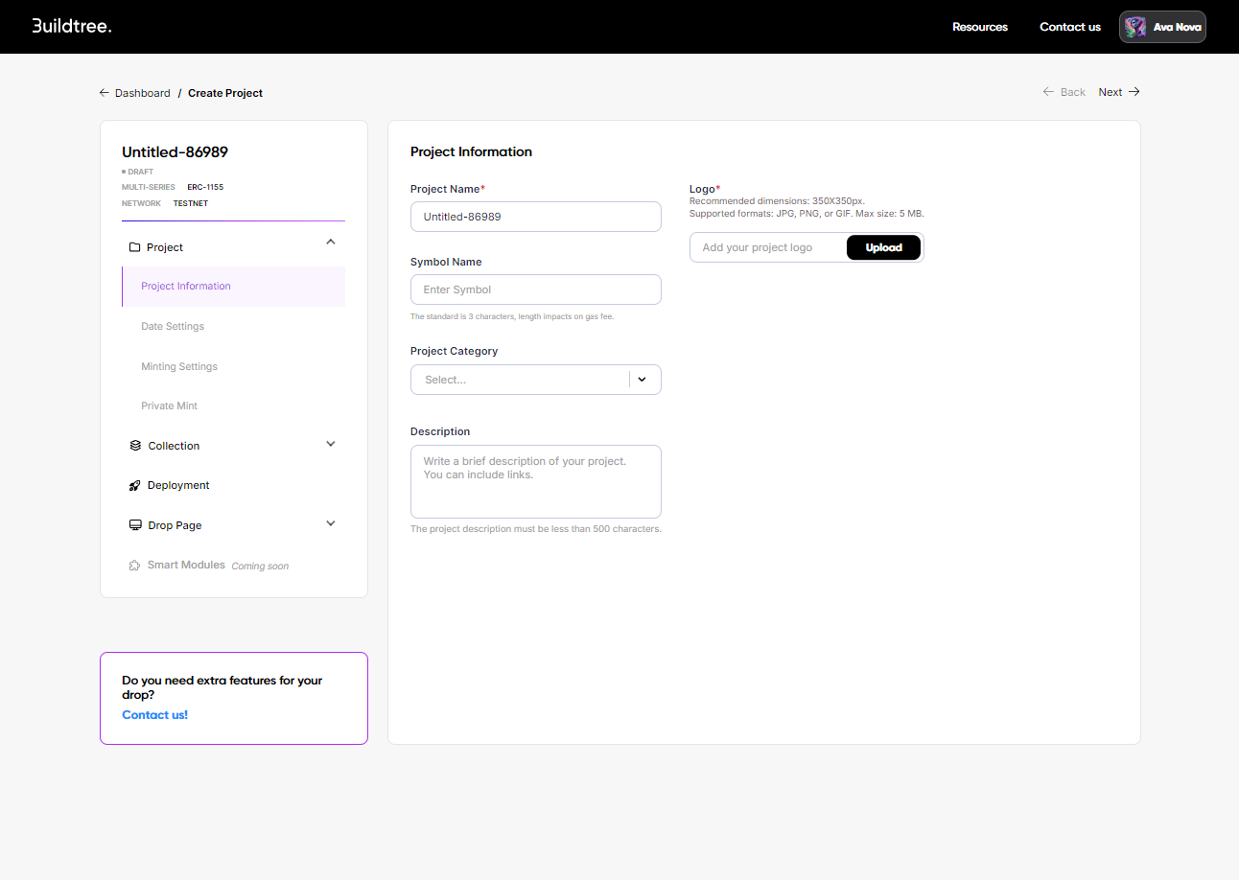Image resolution: width=1239 pixels, height=880 pixels.
Task: Open the Project Category dropdown
Action: [535, 380]
